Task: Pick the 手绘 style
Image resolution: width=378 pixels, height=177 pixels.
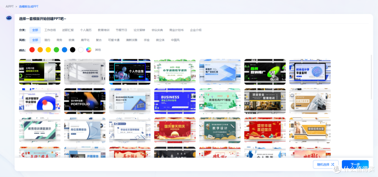Action: pos(147,40)
